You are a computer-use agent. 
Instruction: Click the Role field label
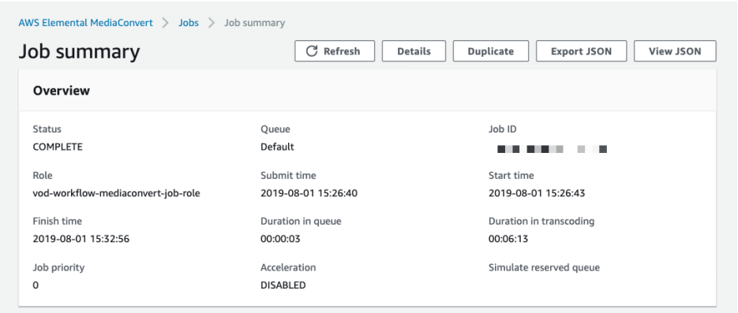(x=43, y=175)
